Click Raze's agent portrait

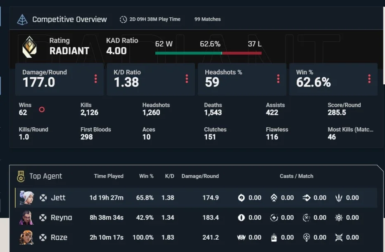26,237
